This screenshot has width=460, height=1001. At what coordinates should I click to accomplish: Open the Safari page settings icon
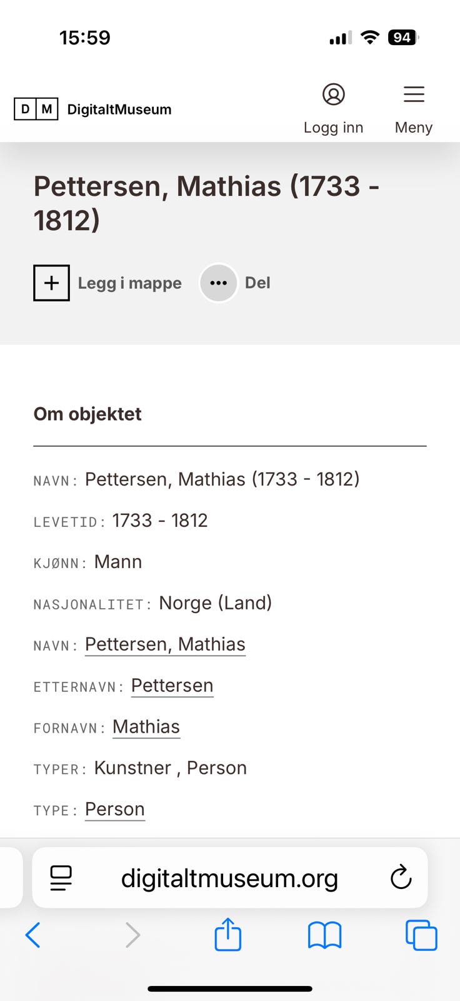click(61, 878)
